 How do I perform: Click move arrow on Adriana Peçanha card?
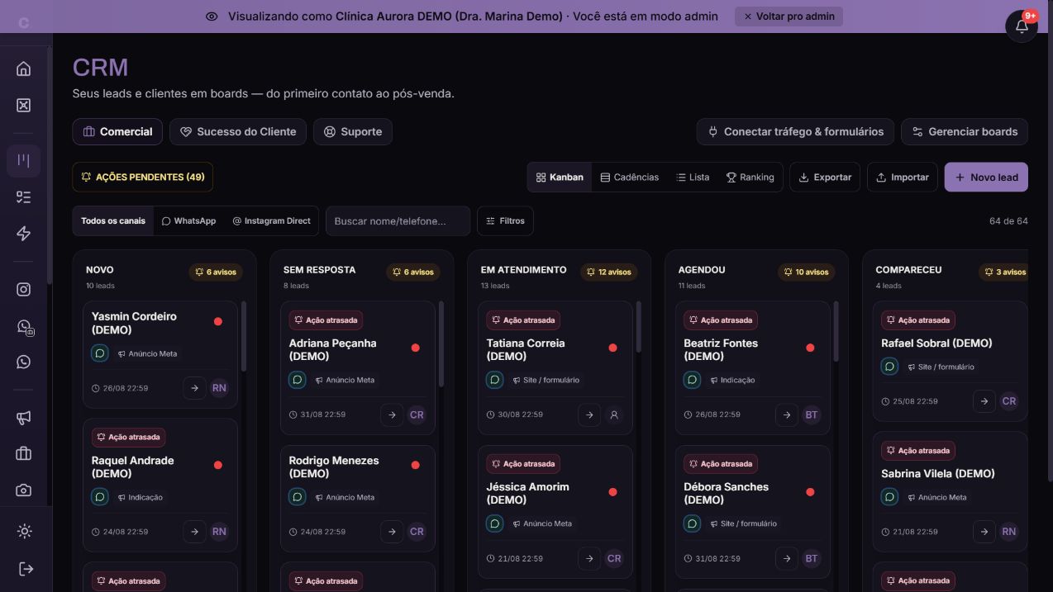click(392, 414)
